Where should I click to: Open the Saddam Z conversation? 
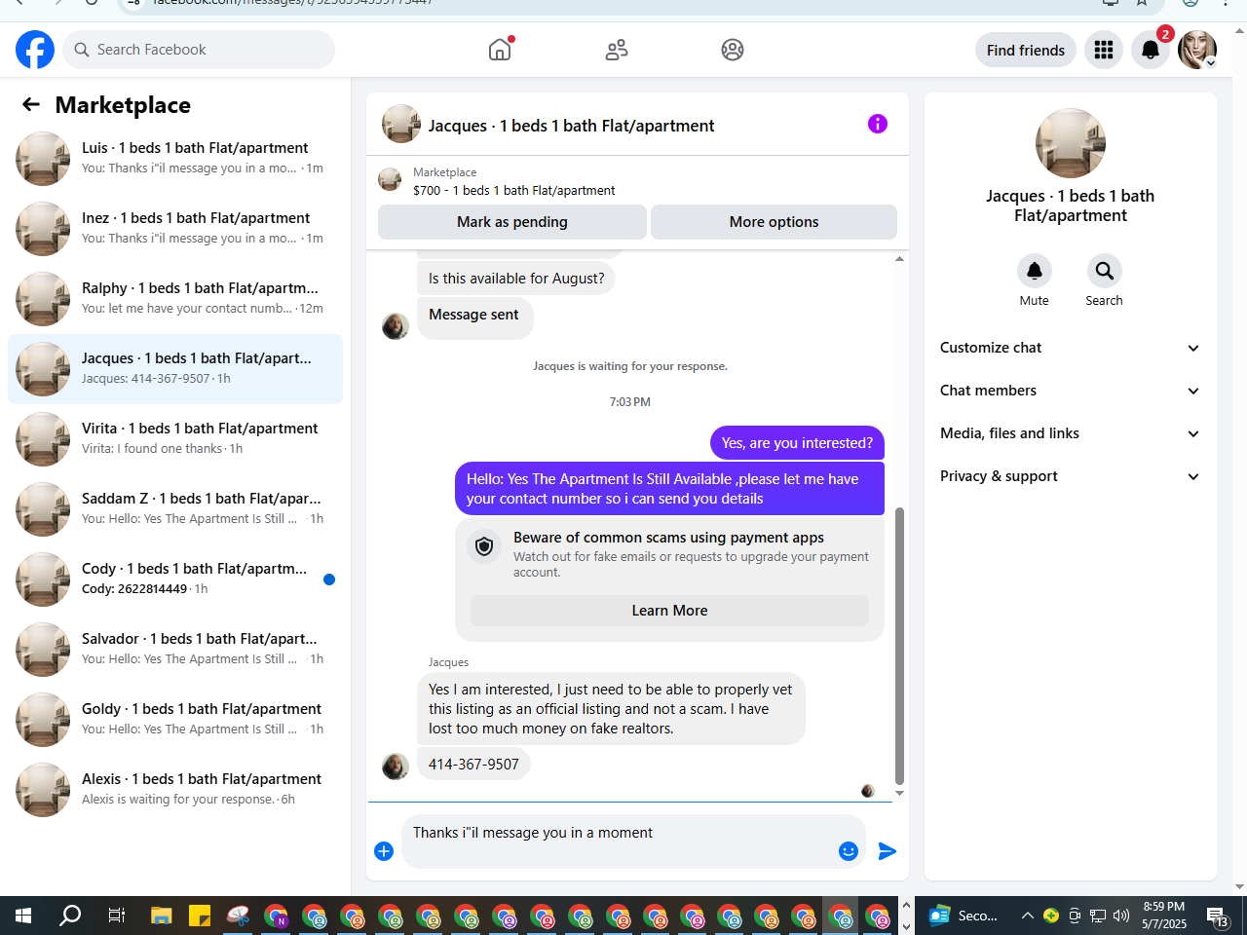(175, 509)
